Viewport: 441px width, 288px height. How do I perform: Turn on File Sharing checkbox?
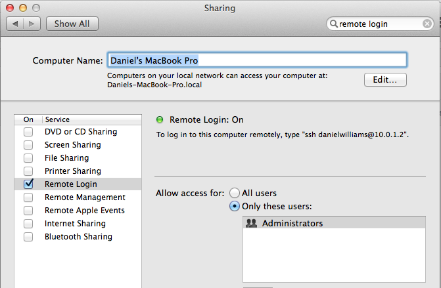click(x=28, y=158)
